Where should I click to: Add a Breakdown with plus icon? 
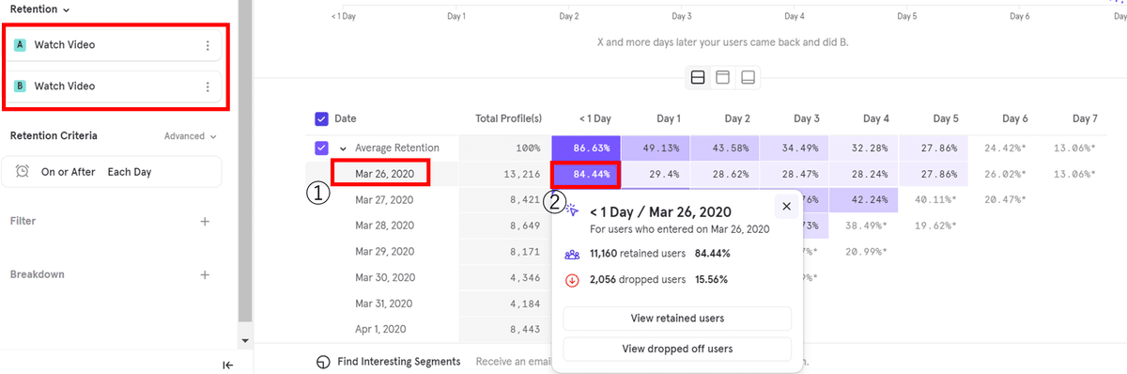point(206,275)
